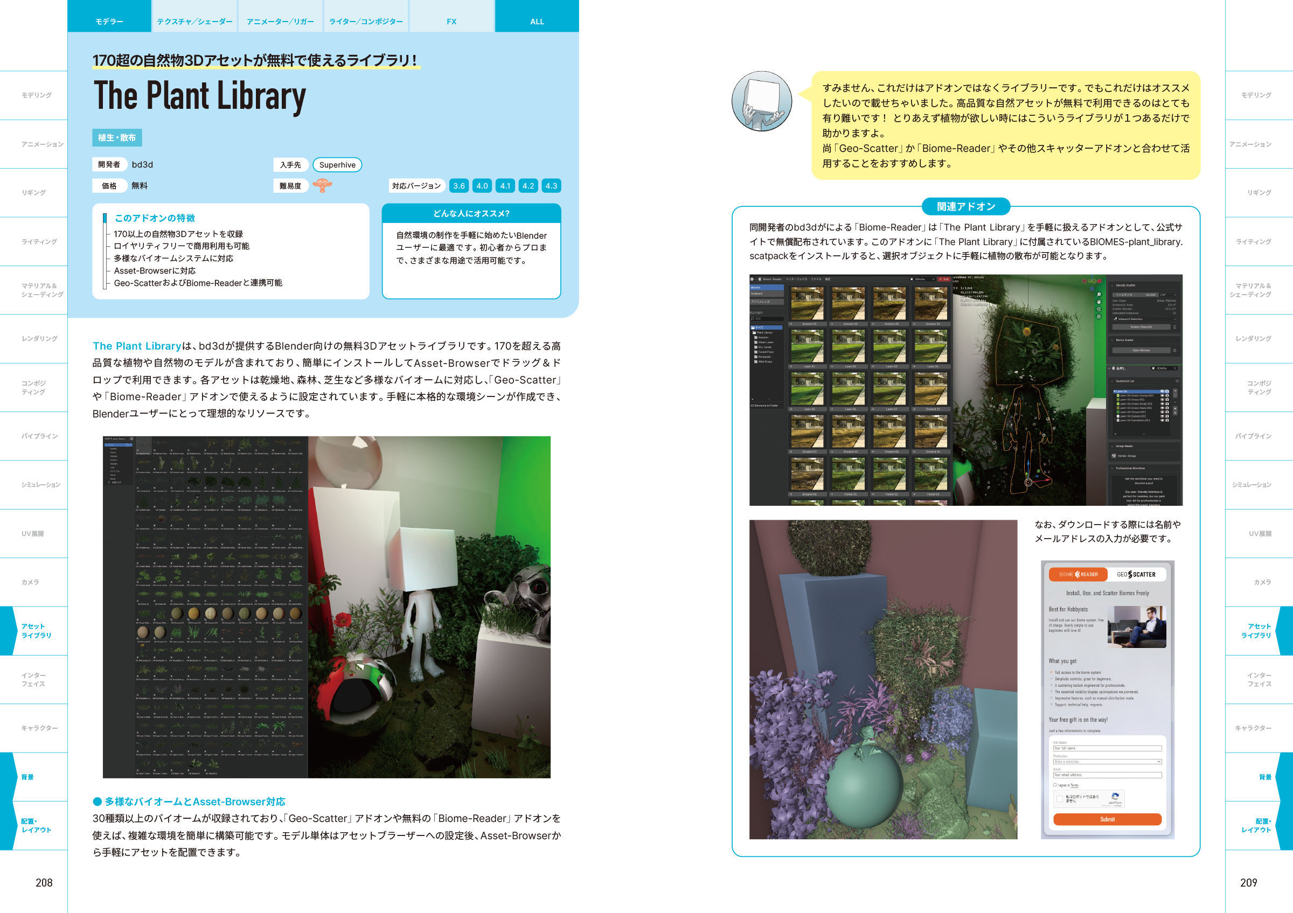Toggle viewport visibility of Lawn 06 Clover.001
Viewport: 1293px width, 913px height.
pos(1162,412)
